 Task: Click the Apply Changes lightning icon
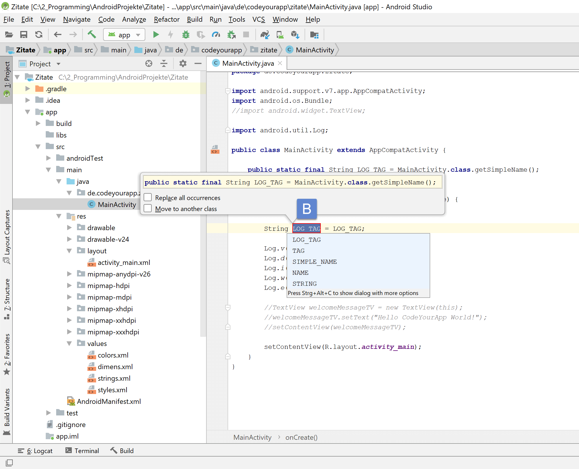pos(171,35)
